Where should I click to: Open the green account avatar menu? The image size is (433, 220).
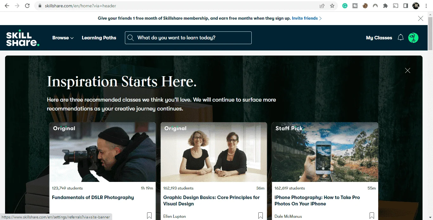[413, 38]
